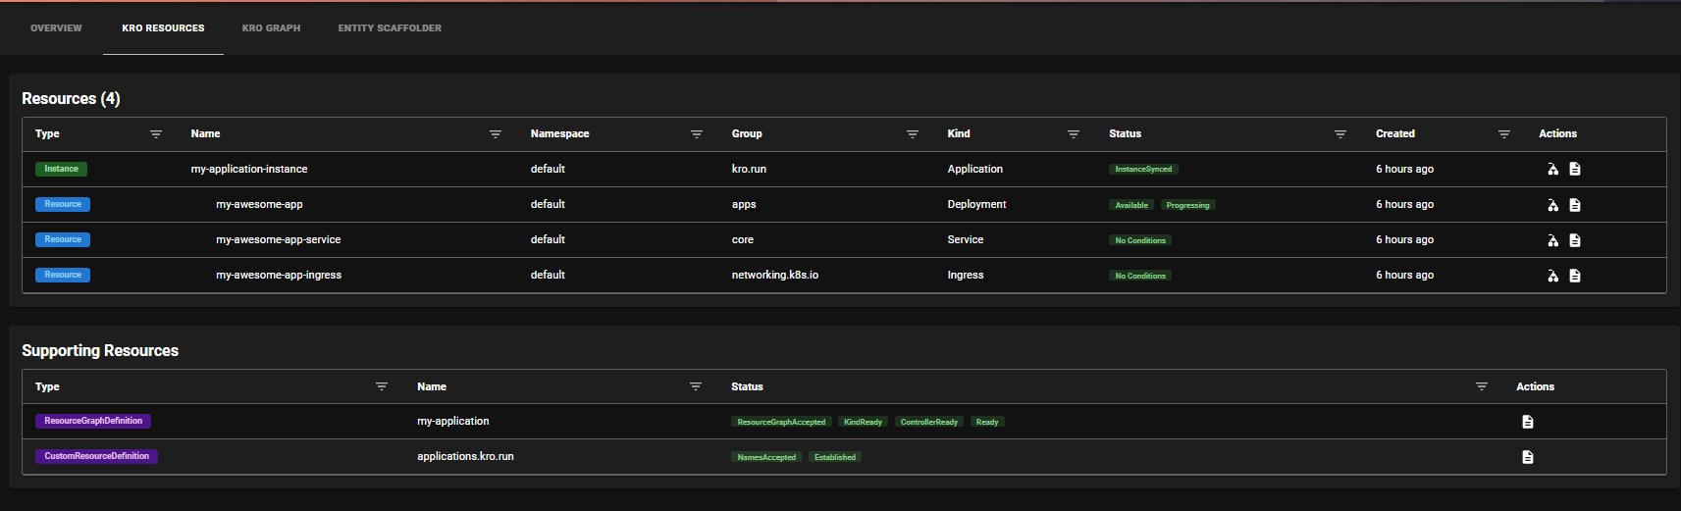Open filter menu on Resources Type column
1681x511 pixels.
[x=156, y=134]
